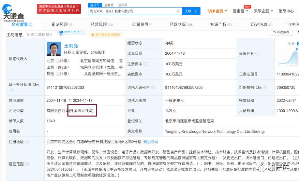Click the help icon under 统一社会信用代码
This screenshot has width=299, height=181.
12,90
